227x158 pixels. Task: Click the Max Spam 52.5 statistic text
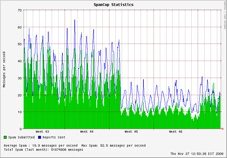113,146
